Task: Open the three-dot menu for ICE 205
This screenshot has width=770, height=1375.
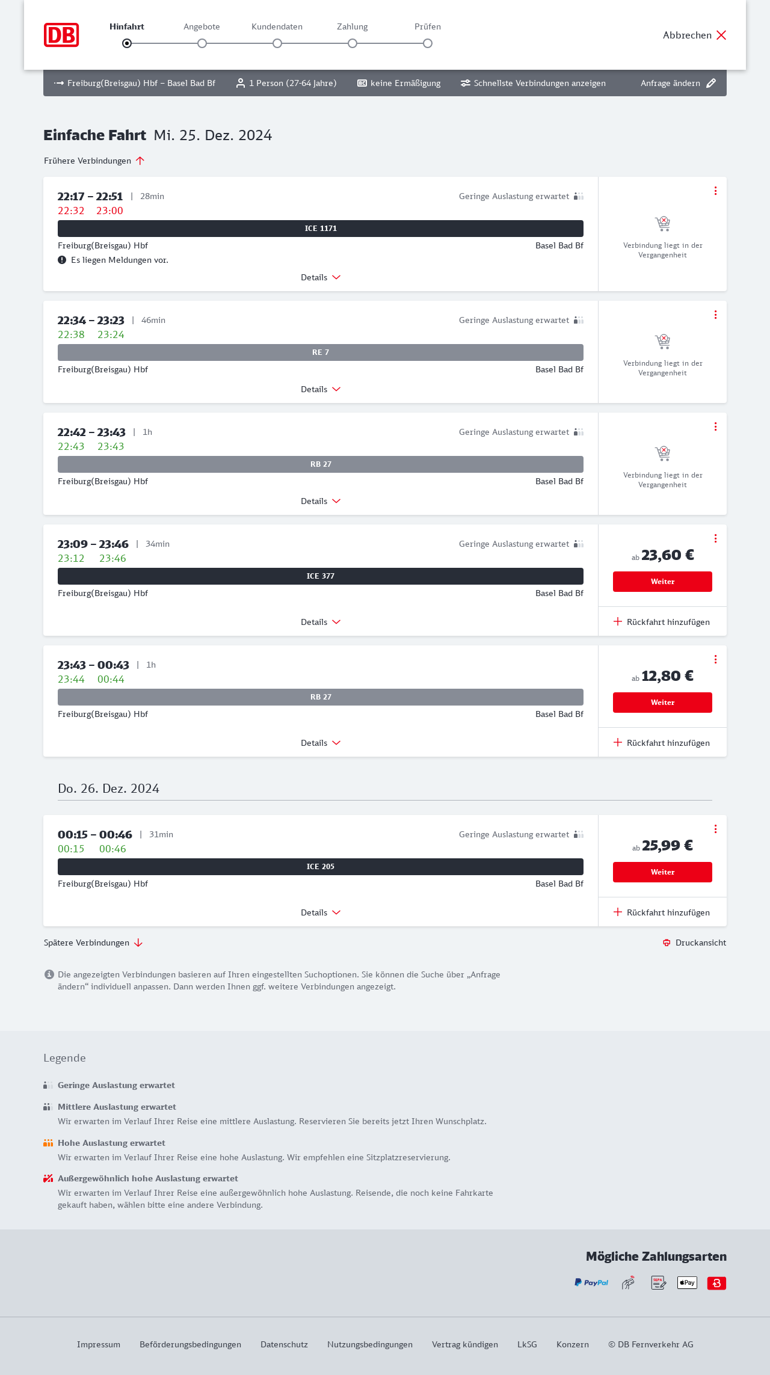Action: (715, 829)
